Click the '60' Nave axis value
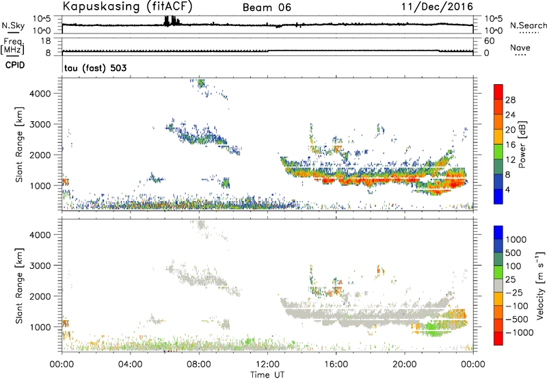The width and height of the screenshot is (547, 379). pyautogui.click(x=489, y=41)
